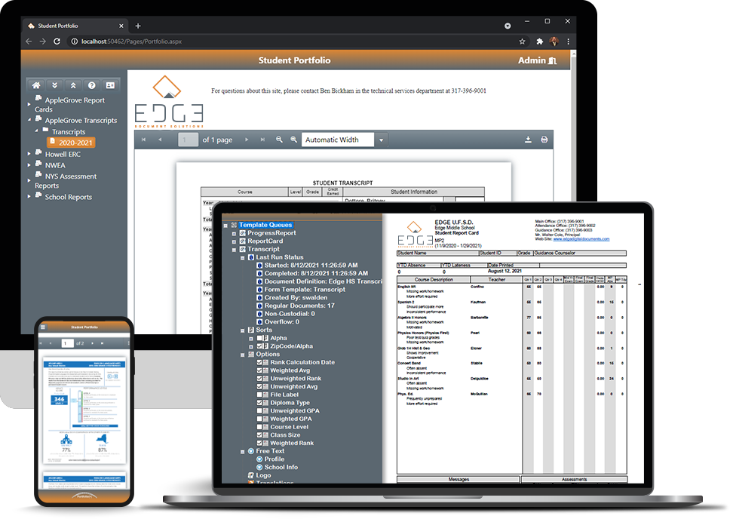This screenshot has width=730, height=519.
Task: Check the Unweighted GPA checkbox
Action: pos(259,411)
